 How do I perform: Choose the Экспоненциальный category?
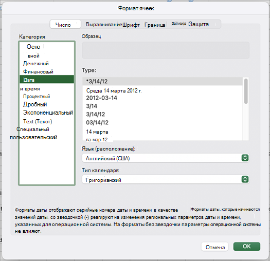pyautogui.click(x=47, y=113)
